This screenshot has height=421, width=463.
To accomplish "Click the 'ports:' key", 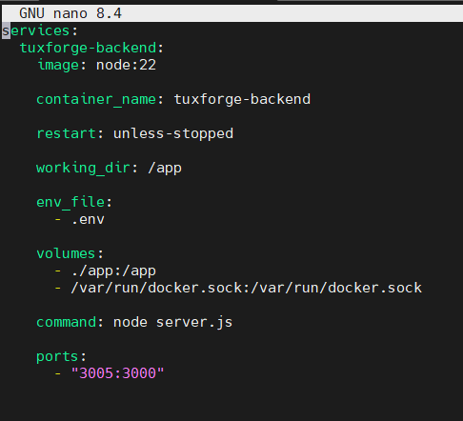I will pos(62,356).
